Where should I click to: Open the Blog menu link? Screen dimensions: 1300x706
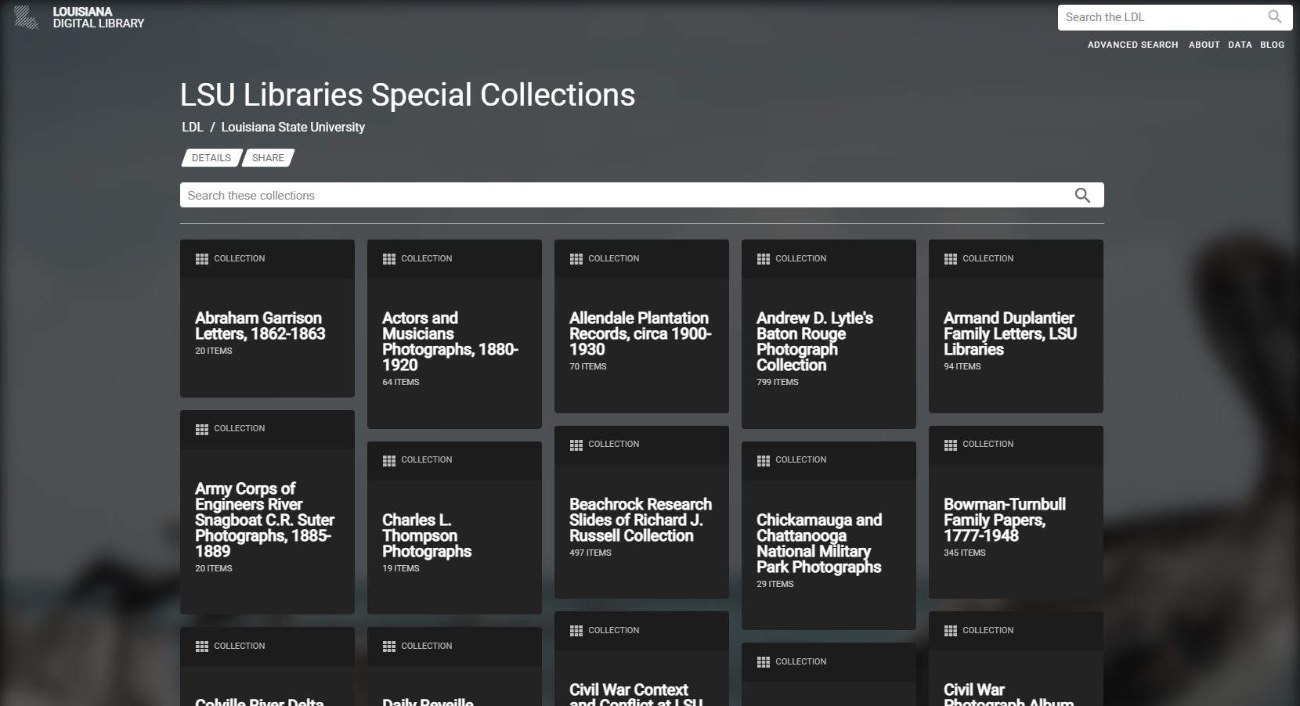1272,45
